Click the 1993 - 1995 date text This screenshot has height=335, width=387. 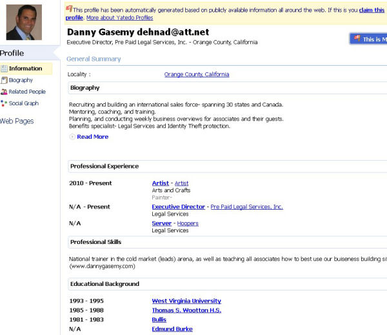tap(86, 301)
